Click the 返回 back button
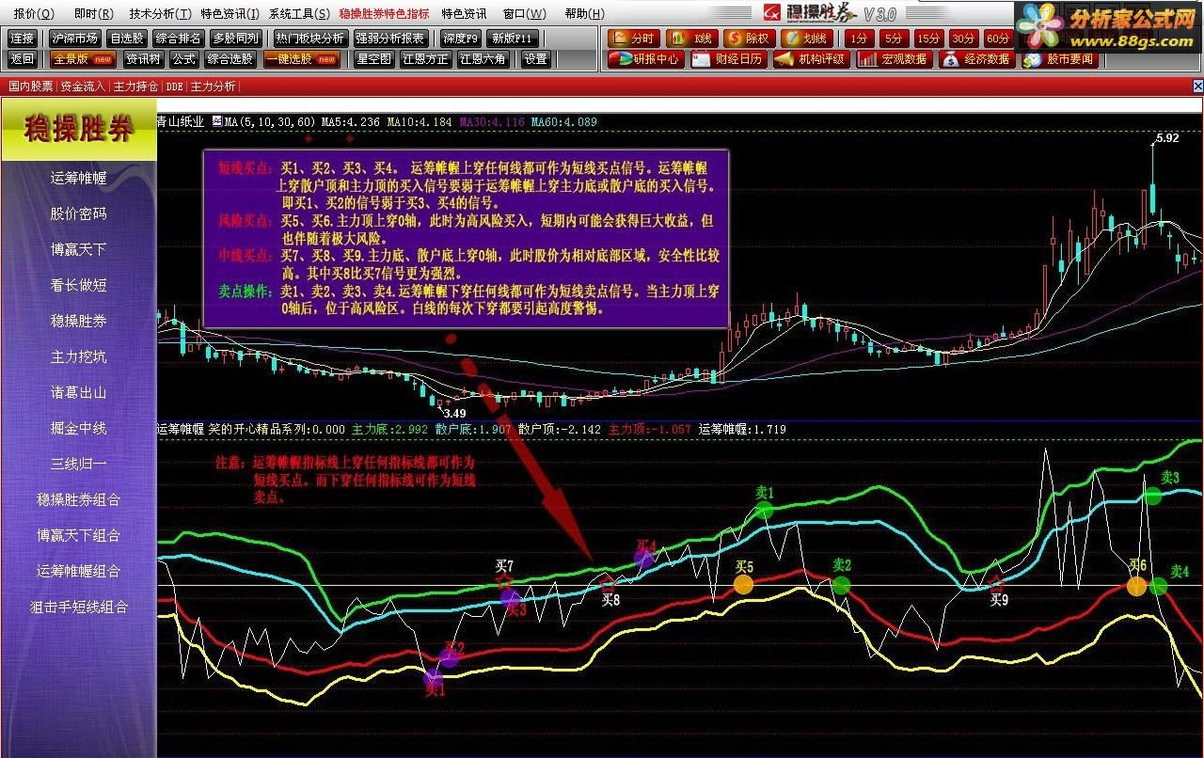 tap(23, 59)
